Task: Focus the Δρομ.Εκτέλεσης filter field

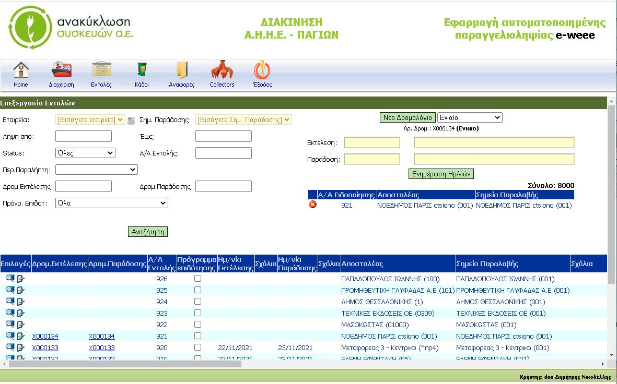Action: click(84, 186)
